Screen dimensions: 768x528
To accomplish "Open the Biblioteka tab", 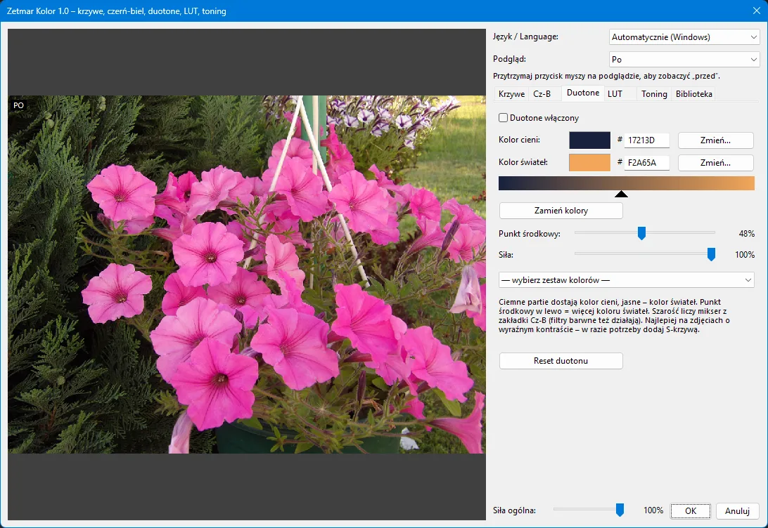I will (x=693, y=94).
